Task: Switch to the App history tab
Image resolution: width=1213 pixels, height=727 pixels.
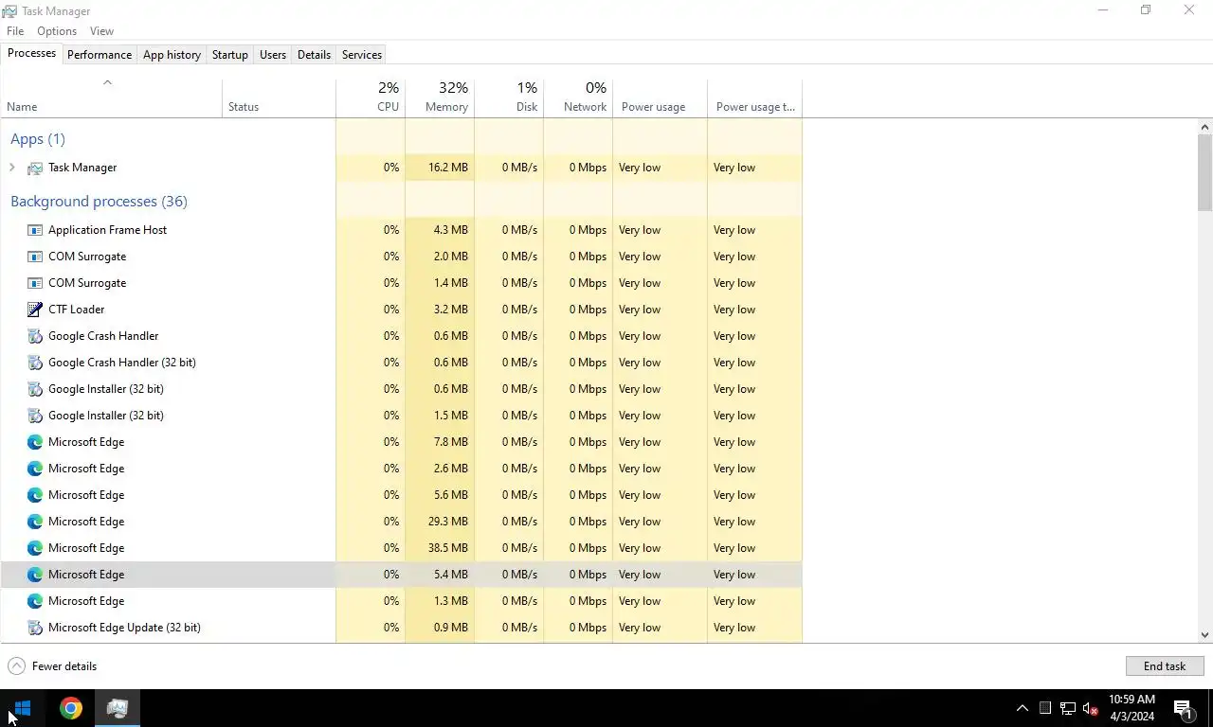Action: pyautogui.click(x=172, y=55)
